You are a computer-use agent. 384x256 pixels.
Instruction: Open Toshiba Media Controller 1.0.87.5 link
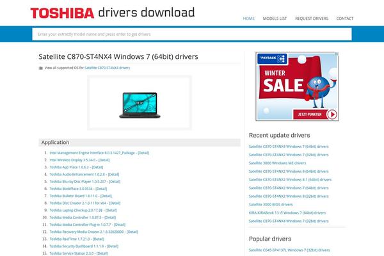(x=76, y=218)
